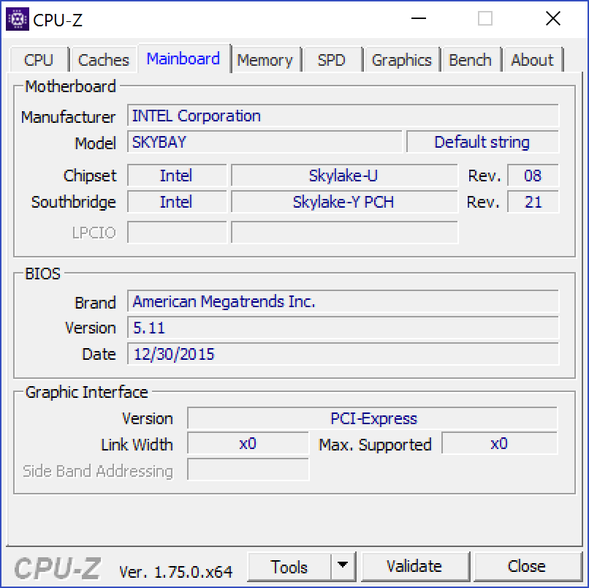Expand the Tools dropdown arrow

[x=343, y=565]
